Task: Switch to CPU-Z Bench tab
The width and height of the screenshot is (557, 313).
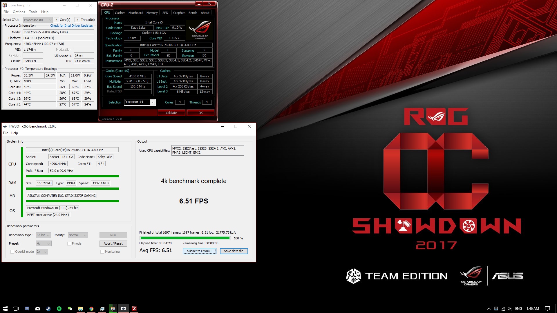Action: coord(193,13)
